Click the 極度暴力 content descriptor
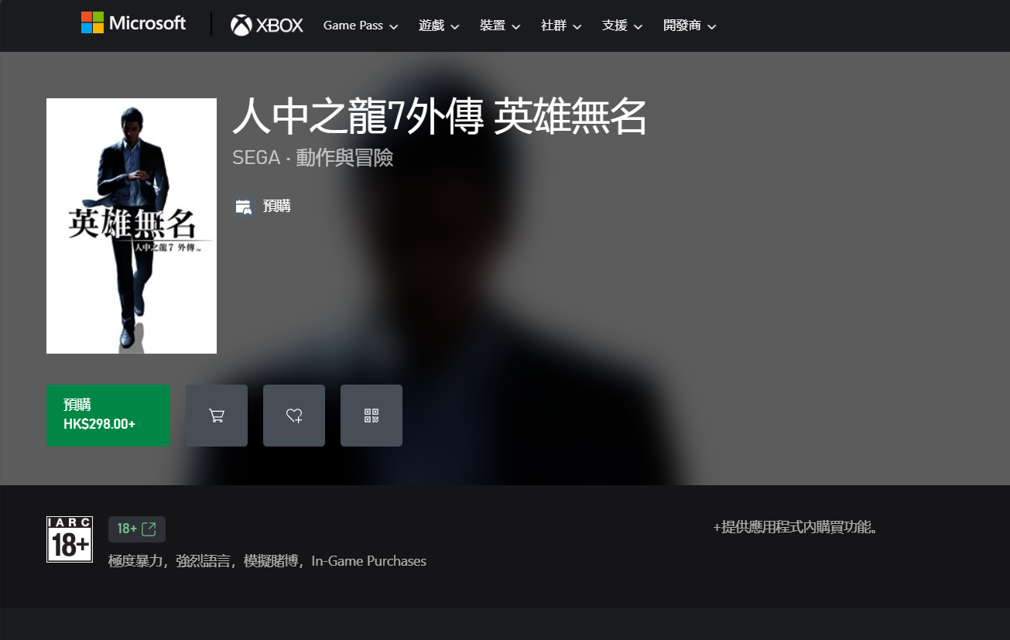This screenshot has height=640, width=1010. coord(136,561)
